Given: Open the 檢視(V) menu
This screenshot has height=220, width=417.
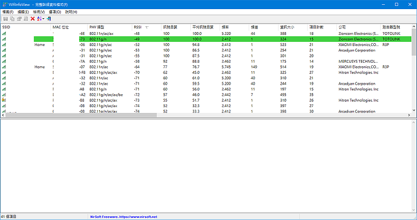Looking at the screenshot, I should 39,12.
